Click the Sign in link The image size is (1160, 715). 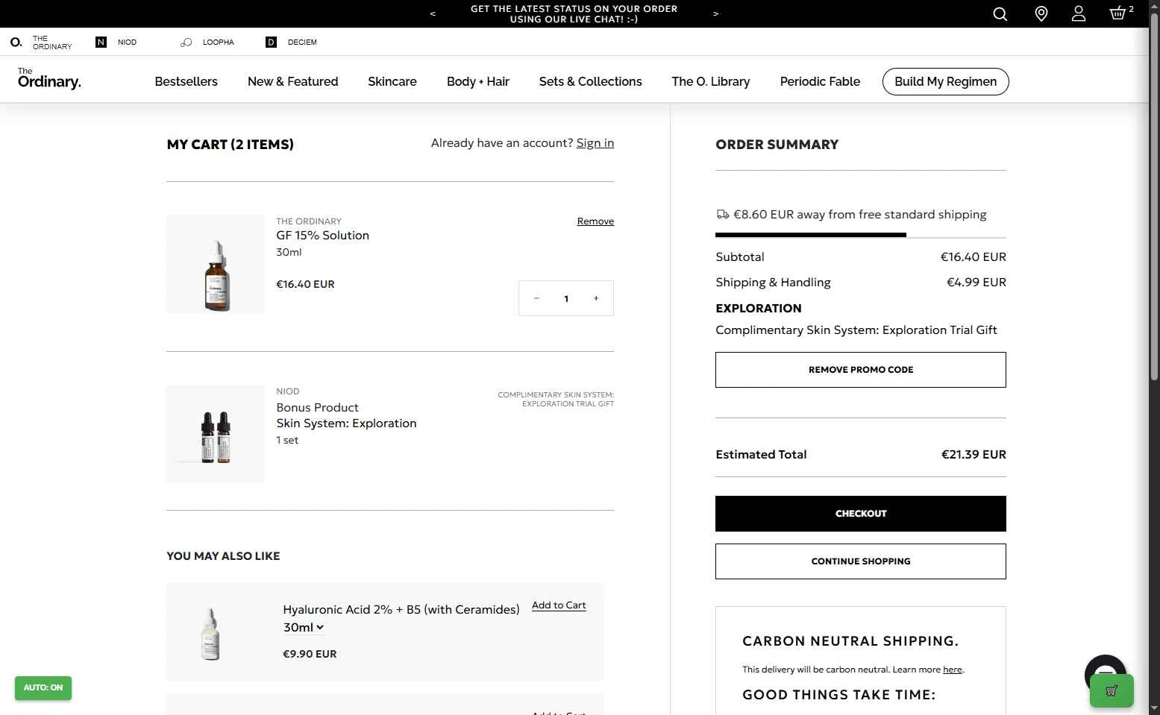[x=595, y=143]
